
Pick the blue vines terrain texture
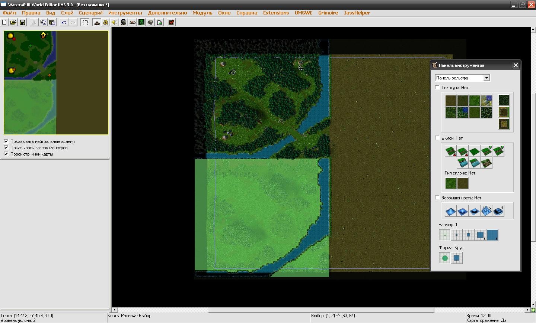point(463,112)
